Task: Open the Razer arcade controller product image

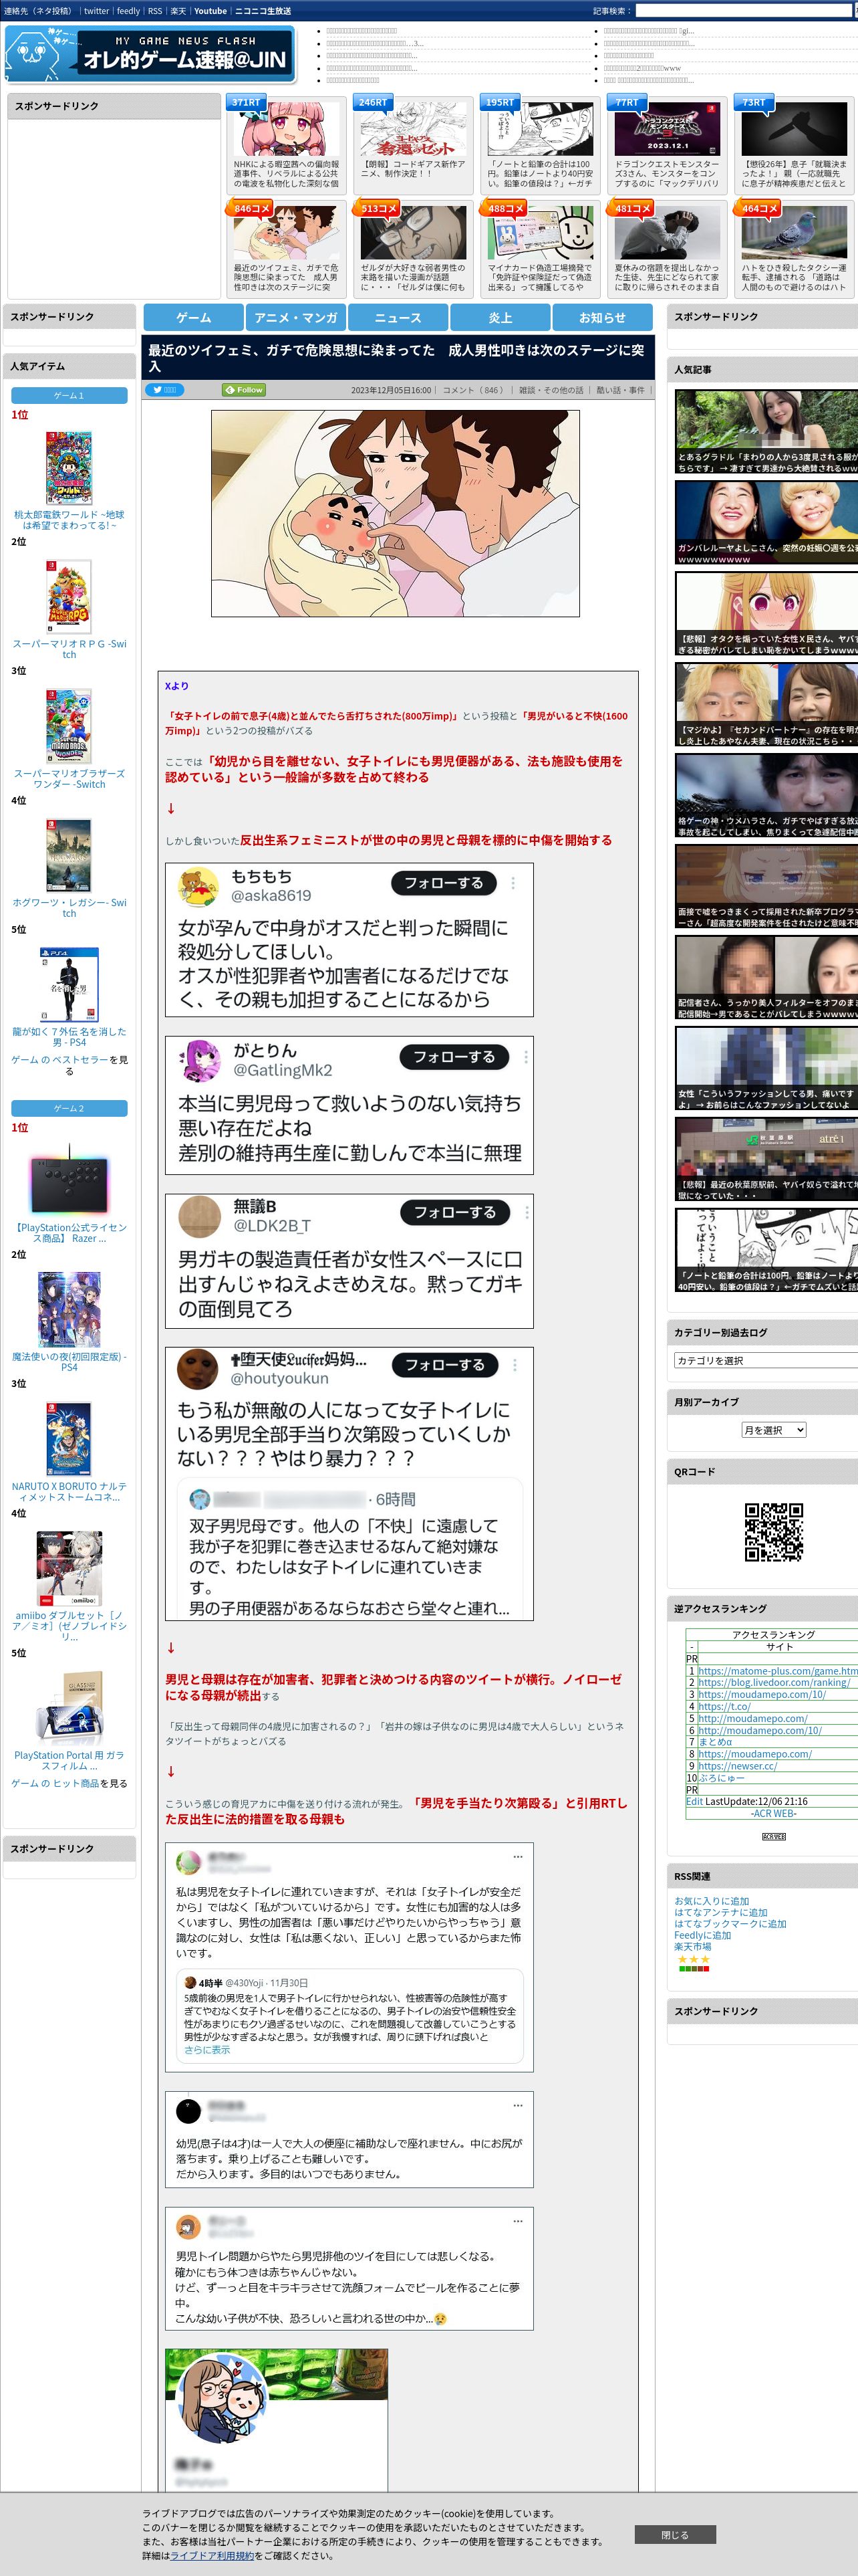Action: coord(69,1182)
